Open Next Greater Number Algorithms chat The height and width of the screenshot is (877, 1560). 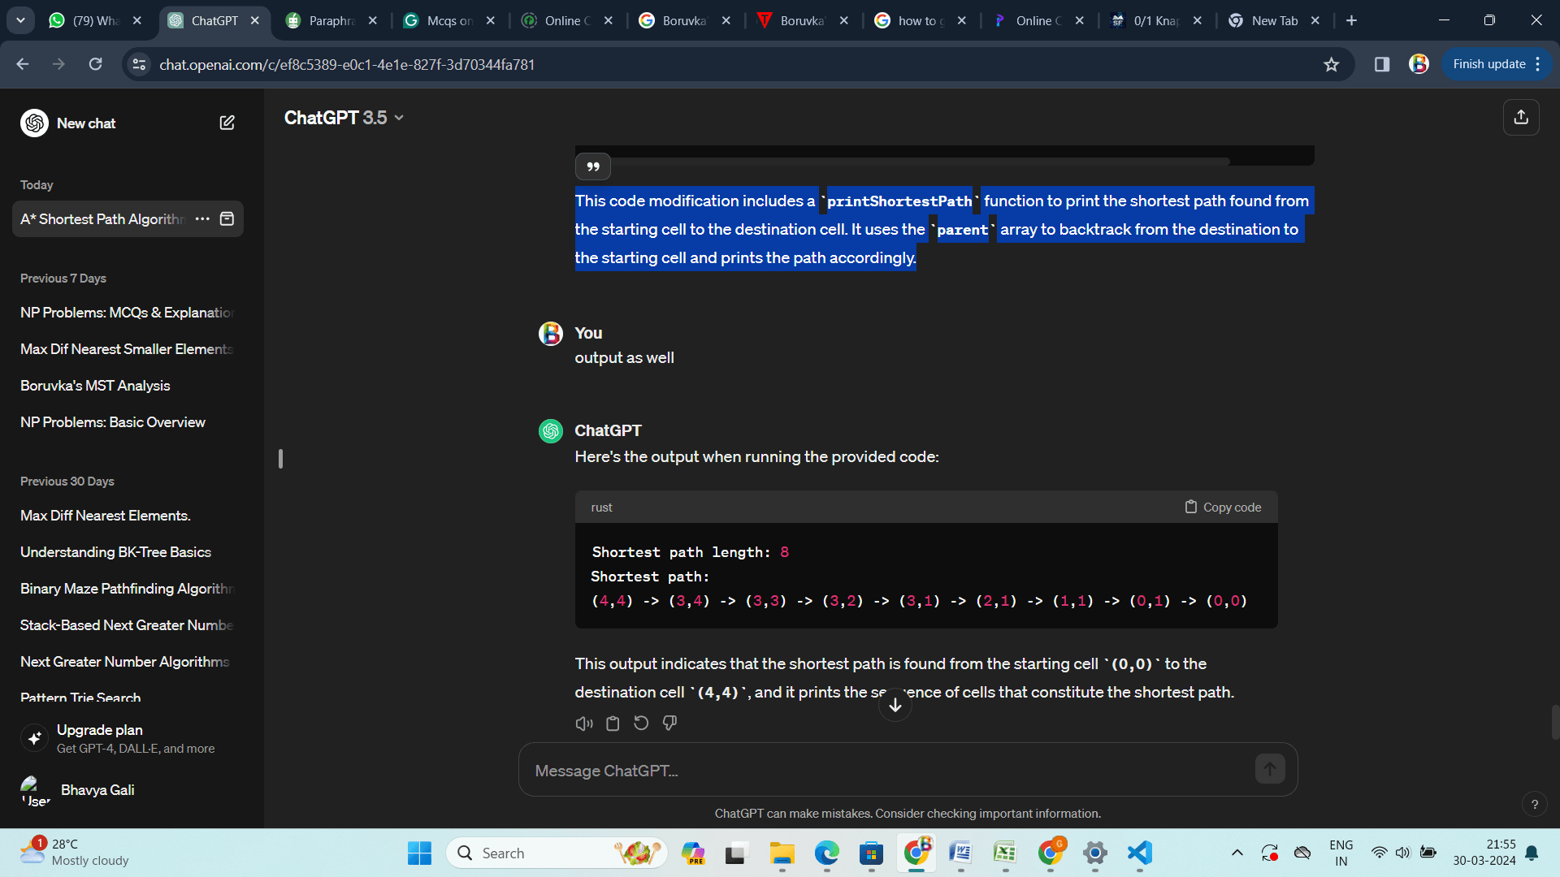tap(128, 661)
